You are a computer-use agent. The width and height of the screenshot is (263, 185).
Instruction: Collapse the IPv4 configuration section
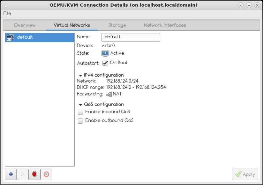click(81, 76)
